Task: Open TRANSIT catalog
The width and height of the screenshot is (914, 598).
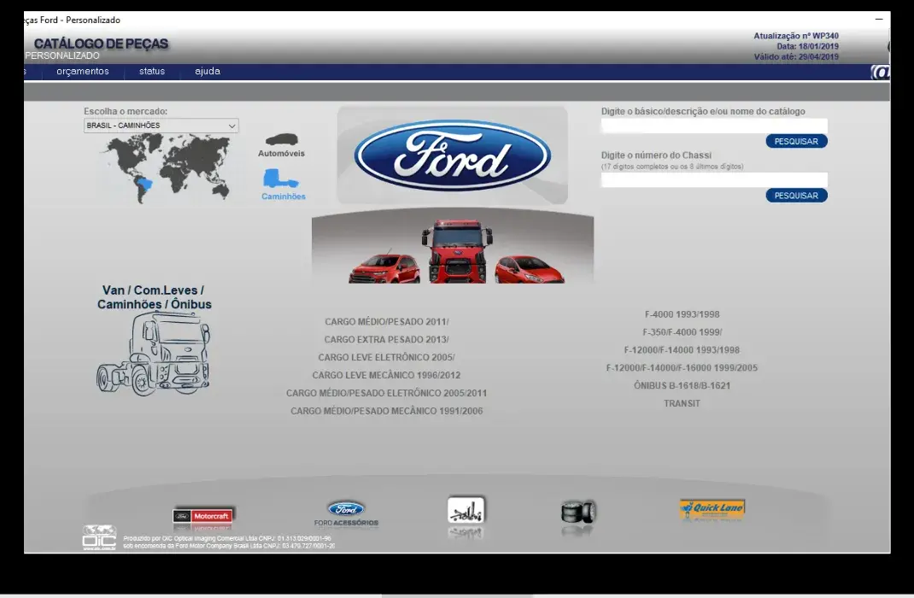Action: tap(682, 403)
